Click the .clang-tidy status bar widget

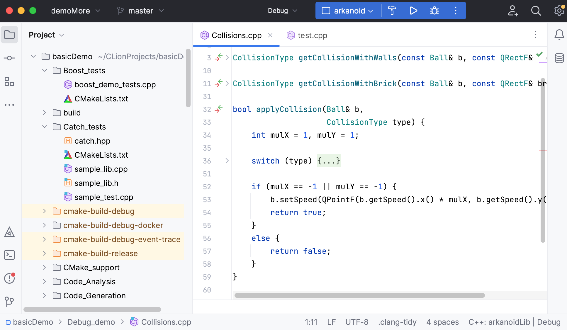397,322
